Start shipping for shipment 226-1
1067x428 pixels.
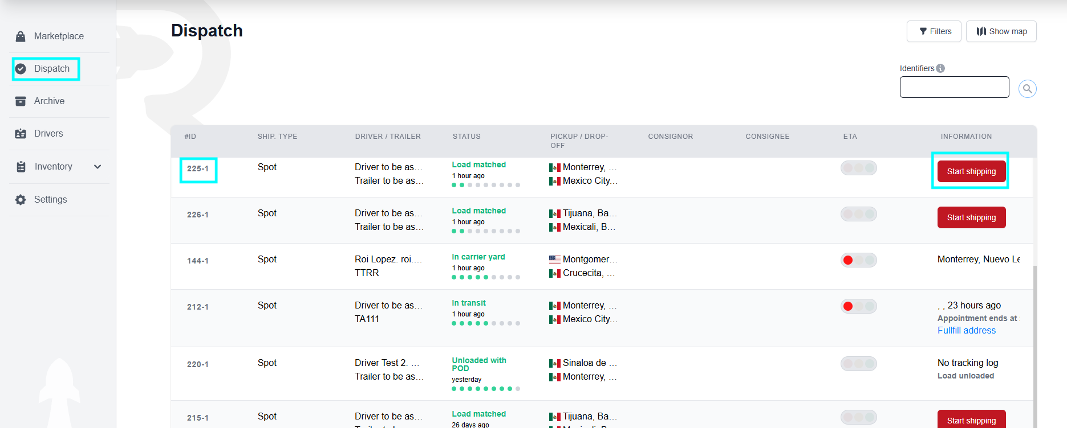971,217
